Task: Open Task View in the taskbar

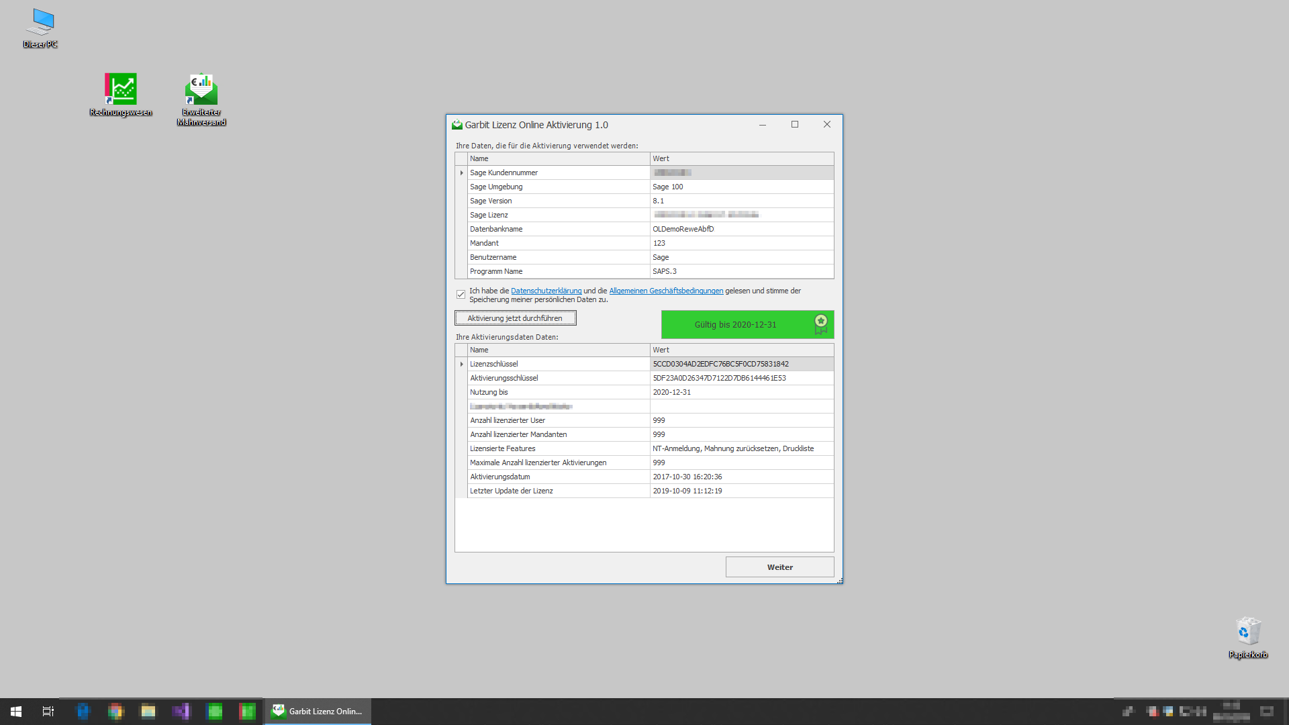Action: 48,712
